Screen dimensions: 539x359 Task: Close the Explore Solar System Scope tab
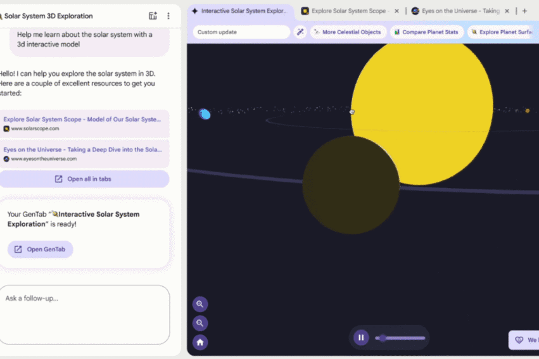tap(396, 11)
